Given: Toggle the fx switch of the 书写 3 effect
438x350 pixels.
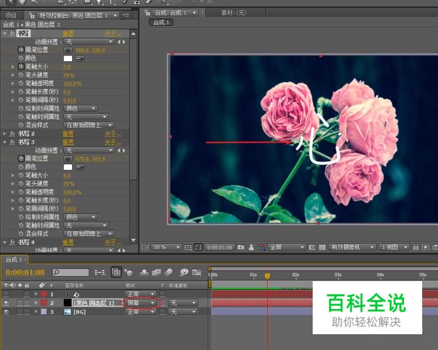Looking at the screenshot, I should point(12,142).
